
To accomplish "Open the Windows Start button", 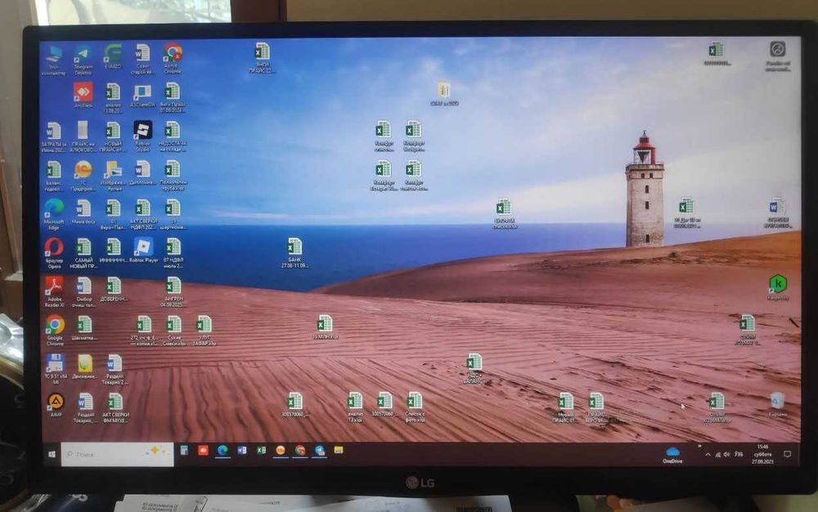I will (52, 454).
